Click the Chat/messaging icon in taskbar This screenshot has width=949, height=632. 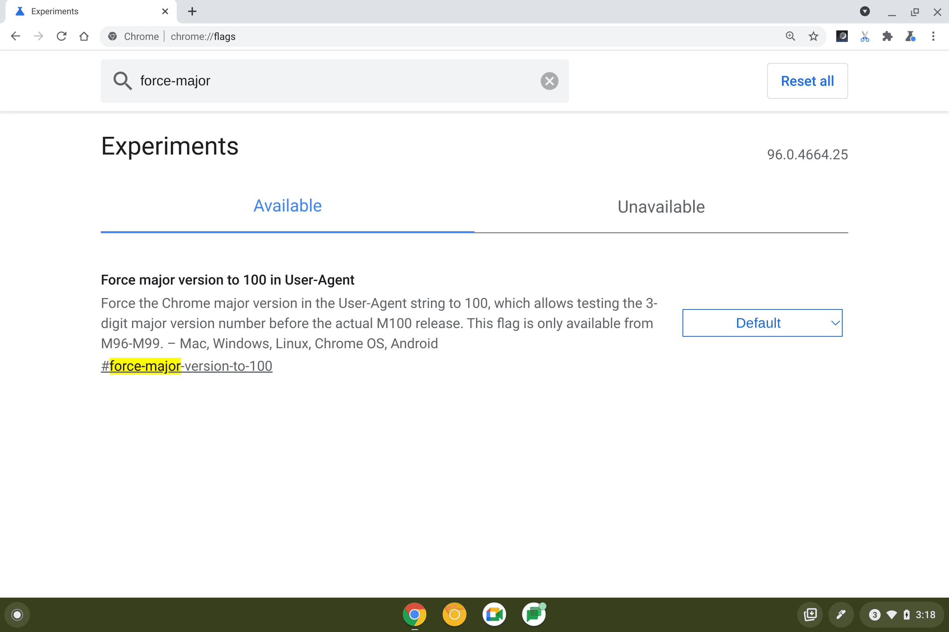[x=533, y=614]
